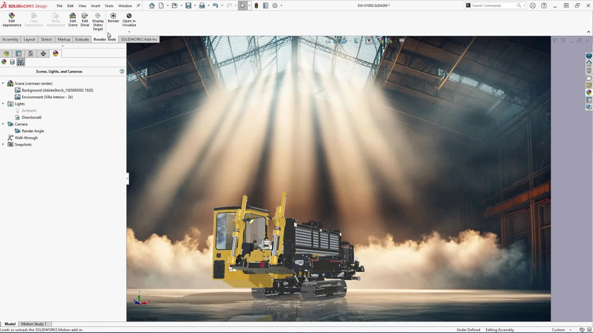Open the FeatureManager design tree tab
Viewport: 593px width, 333px height.
pyautogui.click(x=6, y=54)
